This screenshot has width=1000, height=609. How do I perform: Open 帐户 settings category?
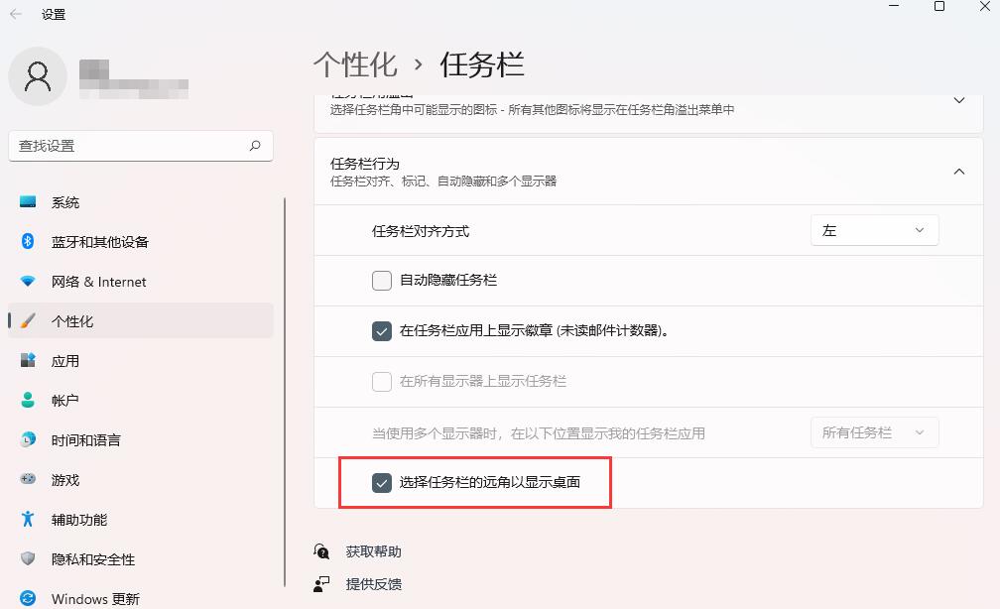tap(141, 400)
